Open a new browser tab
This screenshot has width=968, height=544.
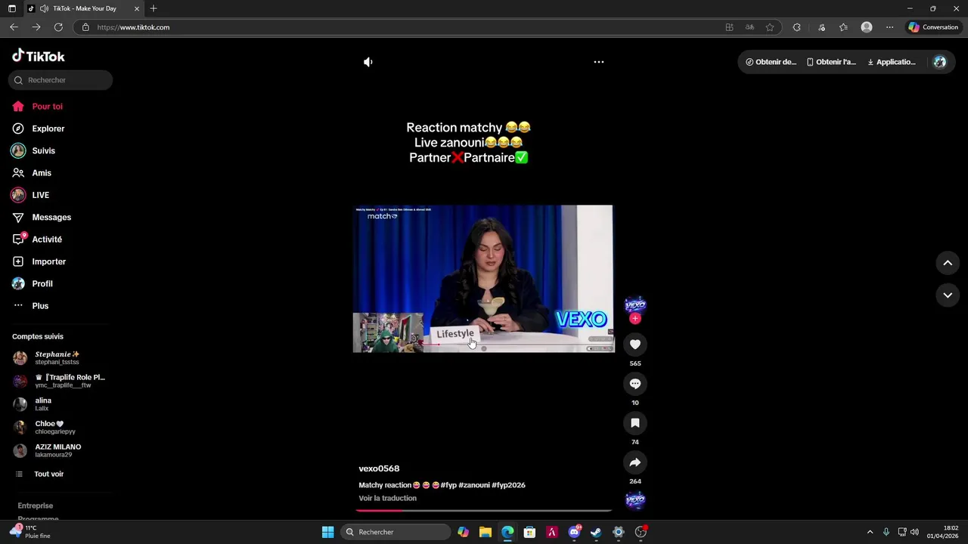click(x=154, y=8)
